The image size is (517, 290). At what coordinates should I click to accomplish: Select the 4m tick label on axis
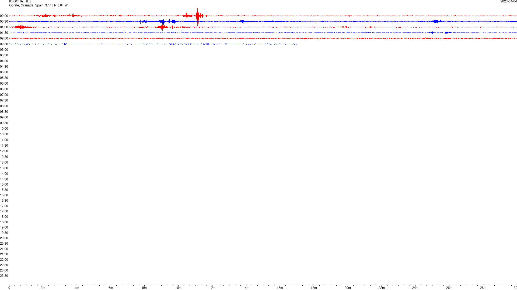point(77,288)
